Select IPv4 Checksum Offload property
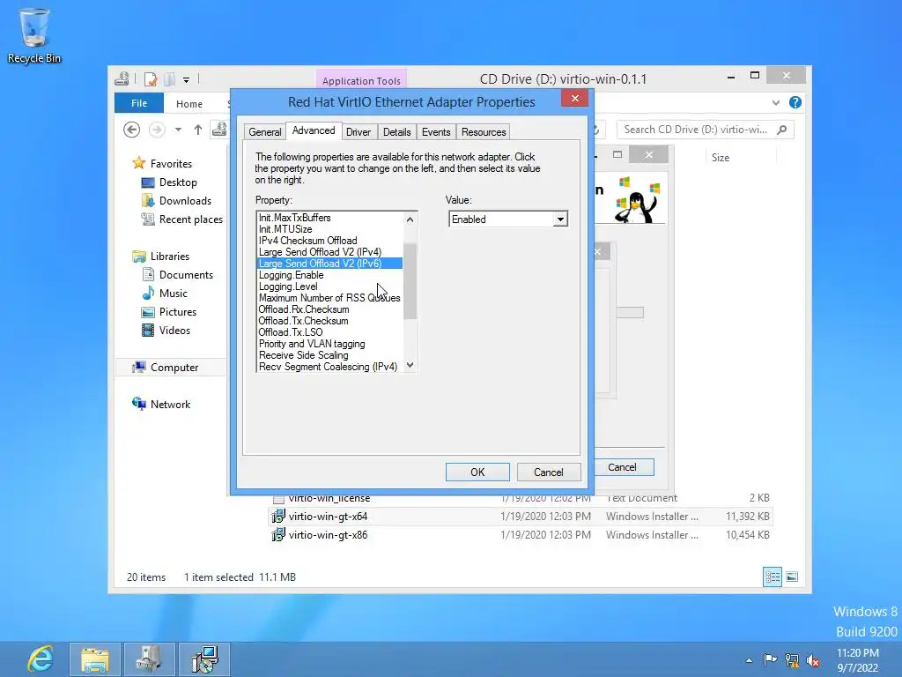Screen dimensions: 902x677 point(329,241)
